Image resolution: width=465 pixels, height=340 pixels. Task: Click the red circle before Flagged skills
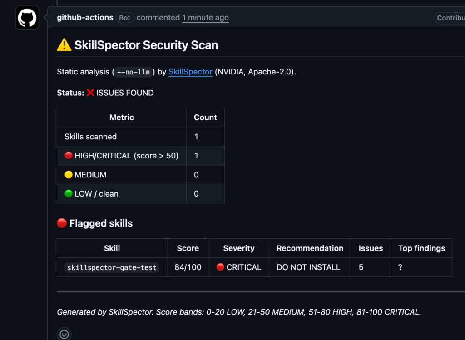62,223
